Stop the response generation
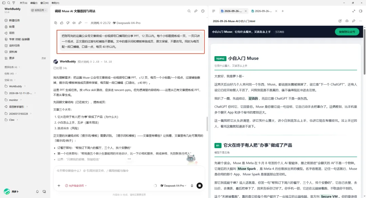 (x=200, y=185)
